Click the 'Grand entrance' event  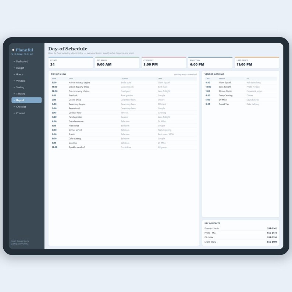tap(124, 121)
